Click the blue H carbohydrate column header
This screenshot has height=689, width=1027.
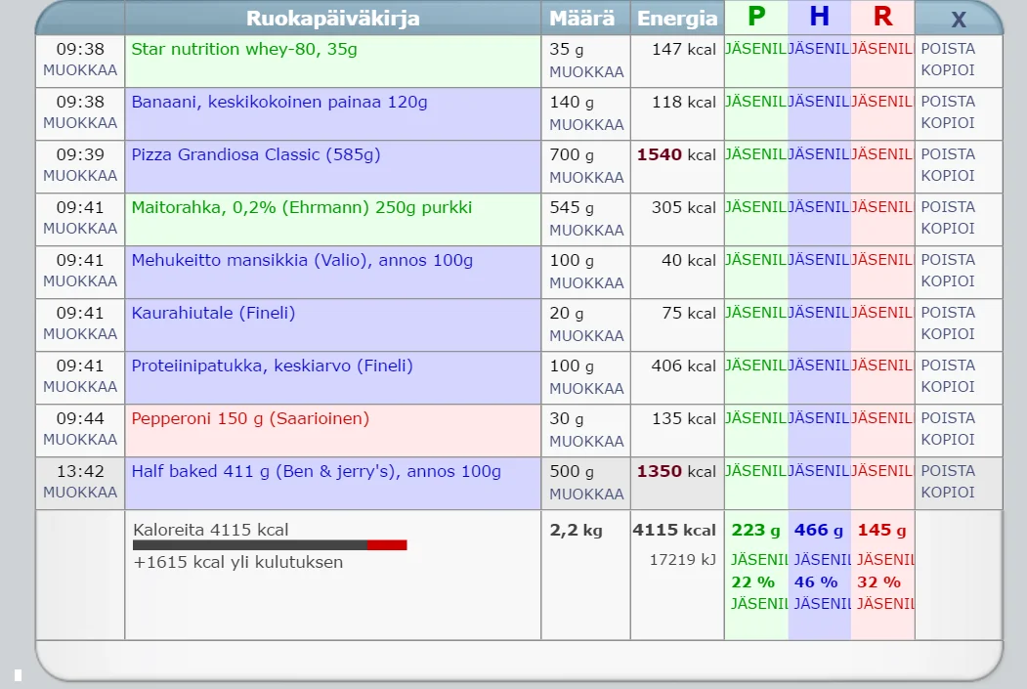point(819,17)
